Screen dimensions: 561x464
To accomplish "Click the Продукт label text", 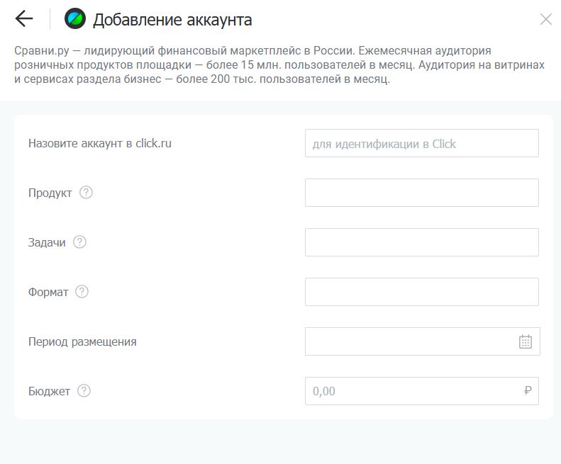I will point(50,193).
